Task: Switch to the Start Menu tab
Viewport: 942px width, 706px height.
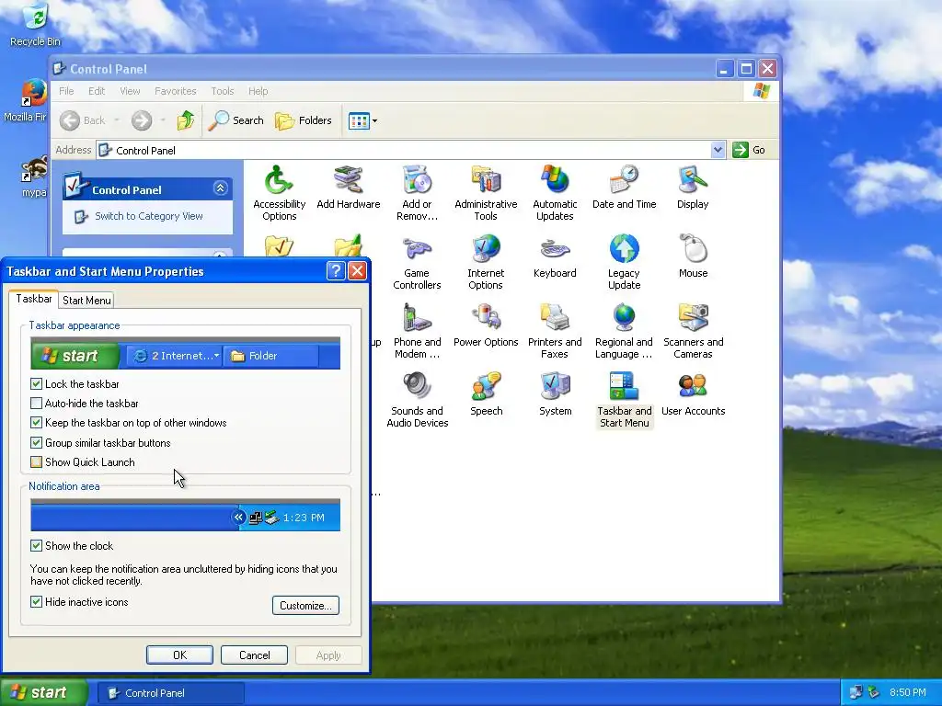Action: click(x=86, y=301)
